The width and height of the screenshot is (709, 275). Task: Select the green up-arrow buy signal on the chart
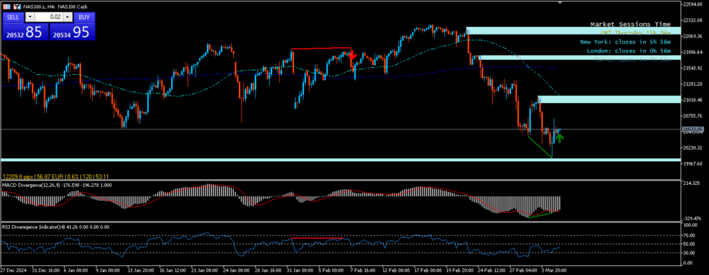click(x=559, y=138)
